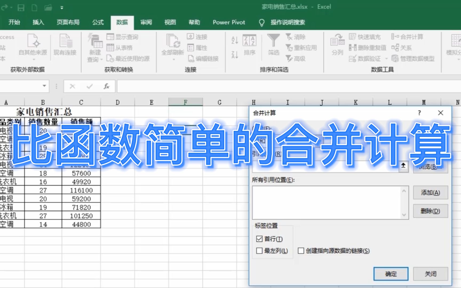Screen dimensions: 461x288
Task: Enable 创建指向源数据的链接 option
Action: 301,251
